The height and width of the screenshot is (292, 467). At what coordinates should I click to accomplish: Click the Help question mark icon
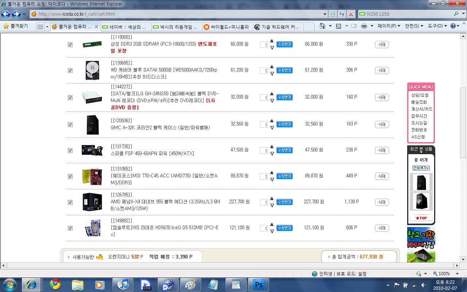click(x=453, y=26)
